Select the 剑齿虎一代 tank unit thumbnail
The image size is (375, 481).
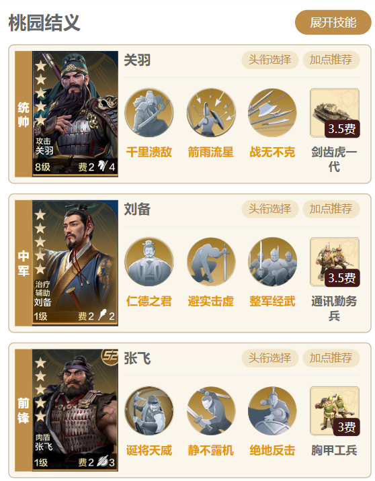point(335,113)
